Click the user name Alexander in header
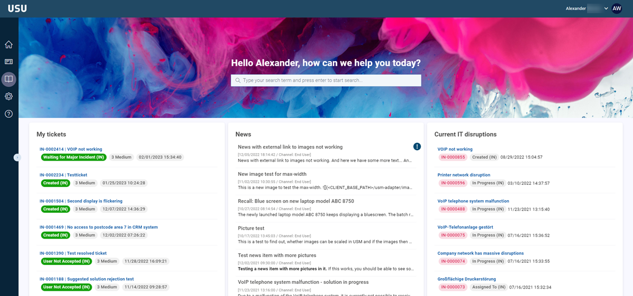Screen dimensions: 633x296 click(x=576, y=8)
